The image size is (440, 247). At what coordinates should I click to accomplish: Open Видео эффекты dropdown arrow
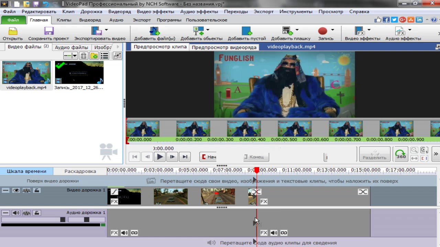(369, 30)
